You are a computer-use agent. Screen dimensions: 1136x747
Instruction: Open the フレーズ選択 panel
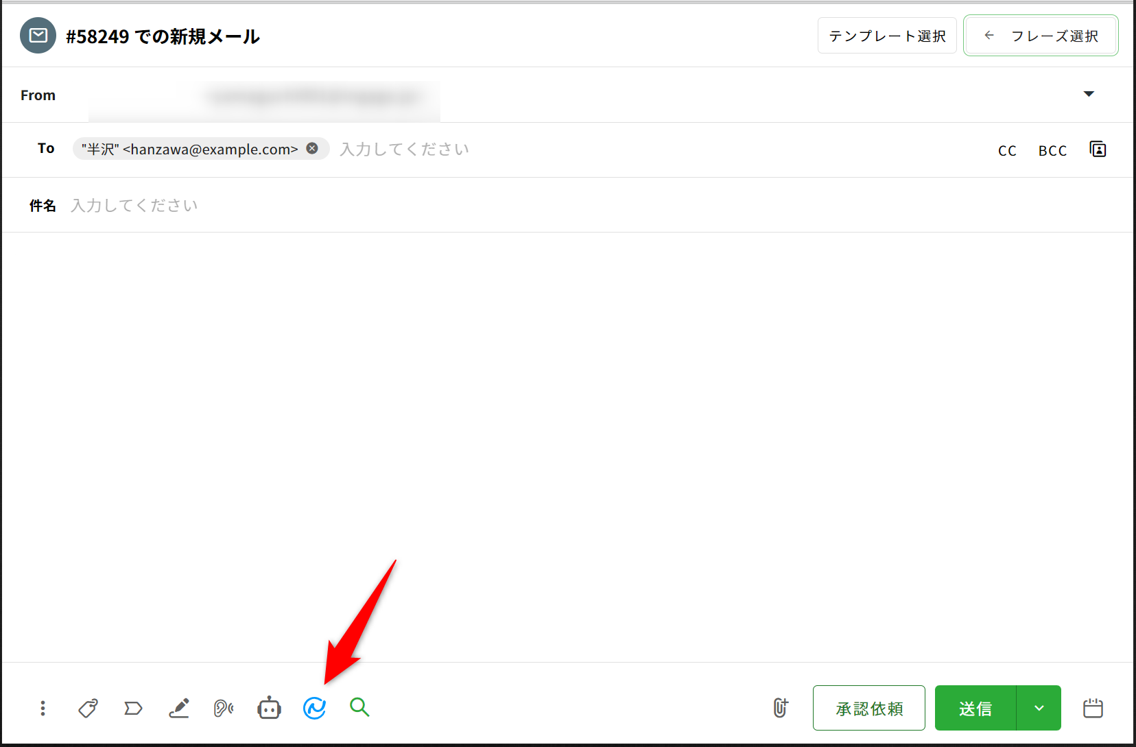coord(1041,36)
